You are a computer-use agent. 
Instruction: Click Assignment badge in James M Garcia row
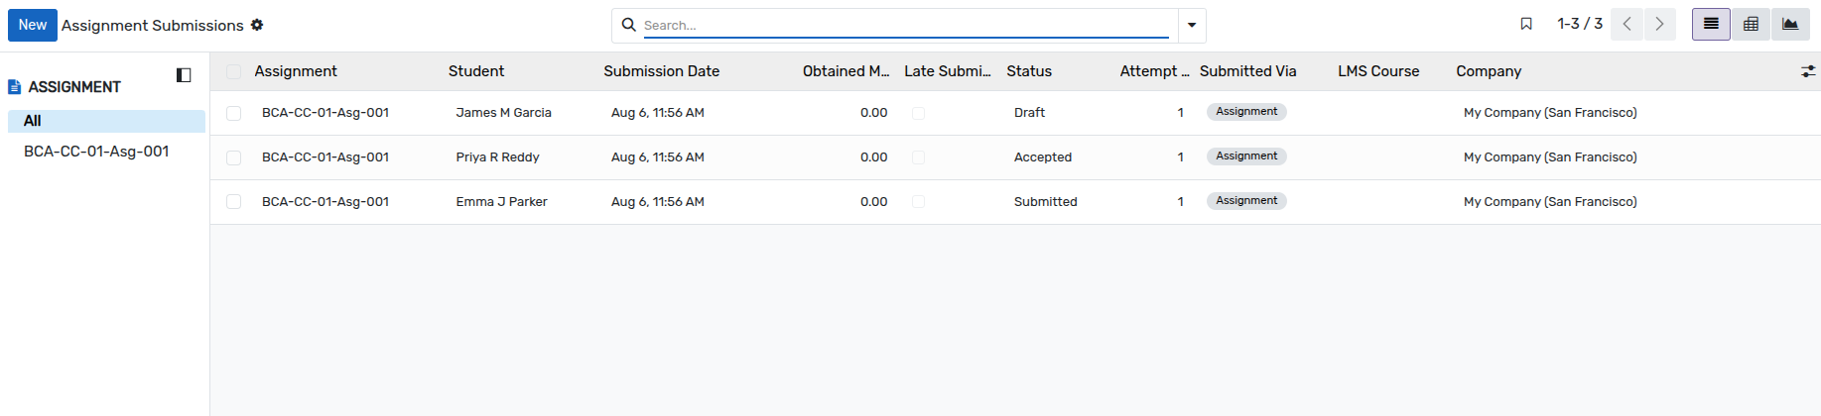1246,112
